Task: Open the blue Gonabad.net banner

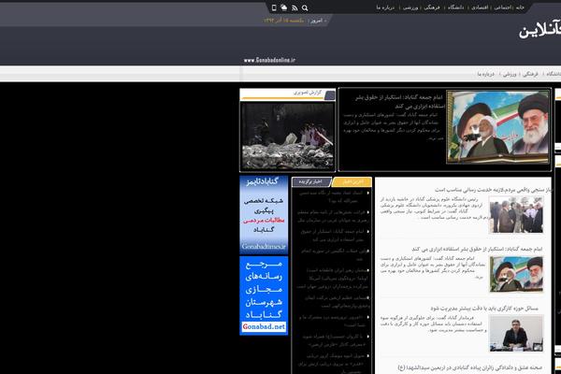Action: (264, 295)
